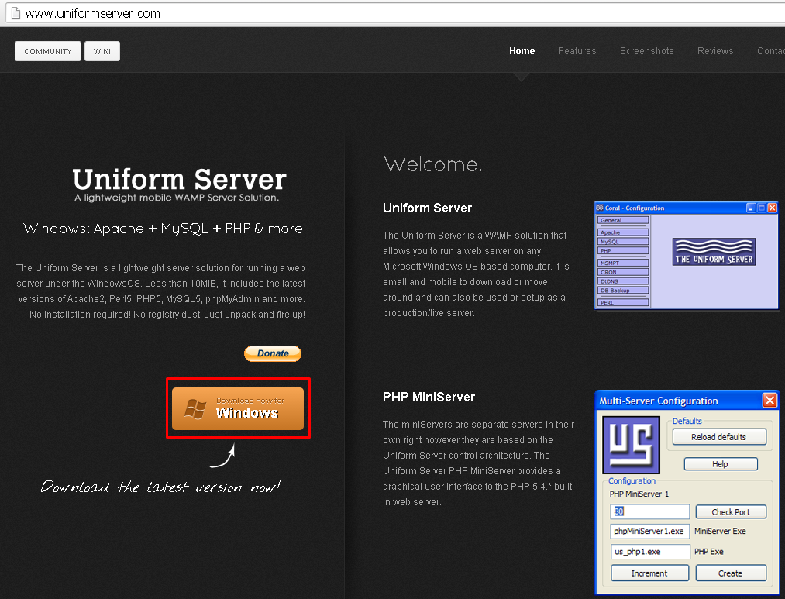Click the Uniform Server section heading
This screenshot has width=785, height=599.
click(x=427, y=208)
